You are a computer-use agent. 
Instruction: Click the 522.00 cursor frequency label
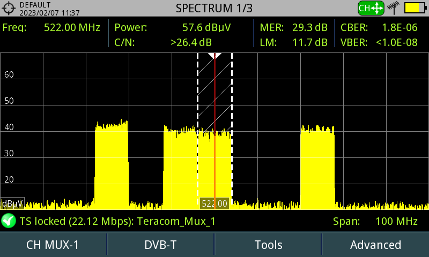(214, 203)
